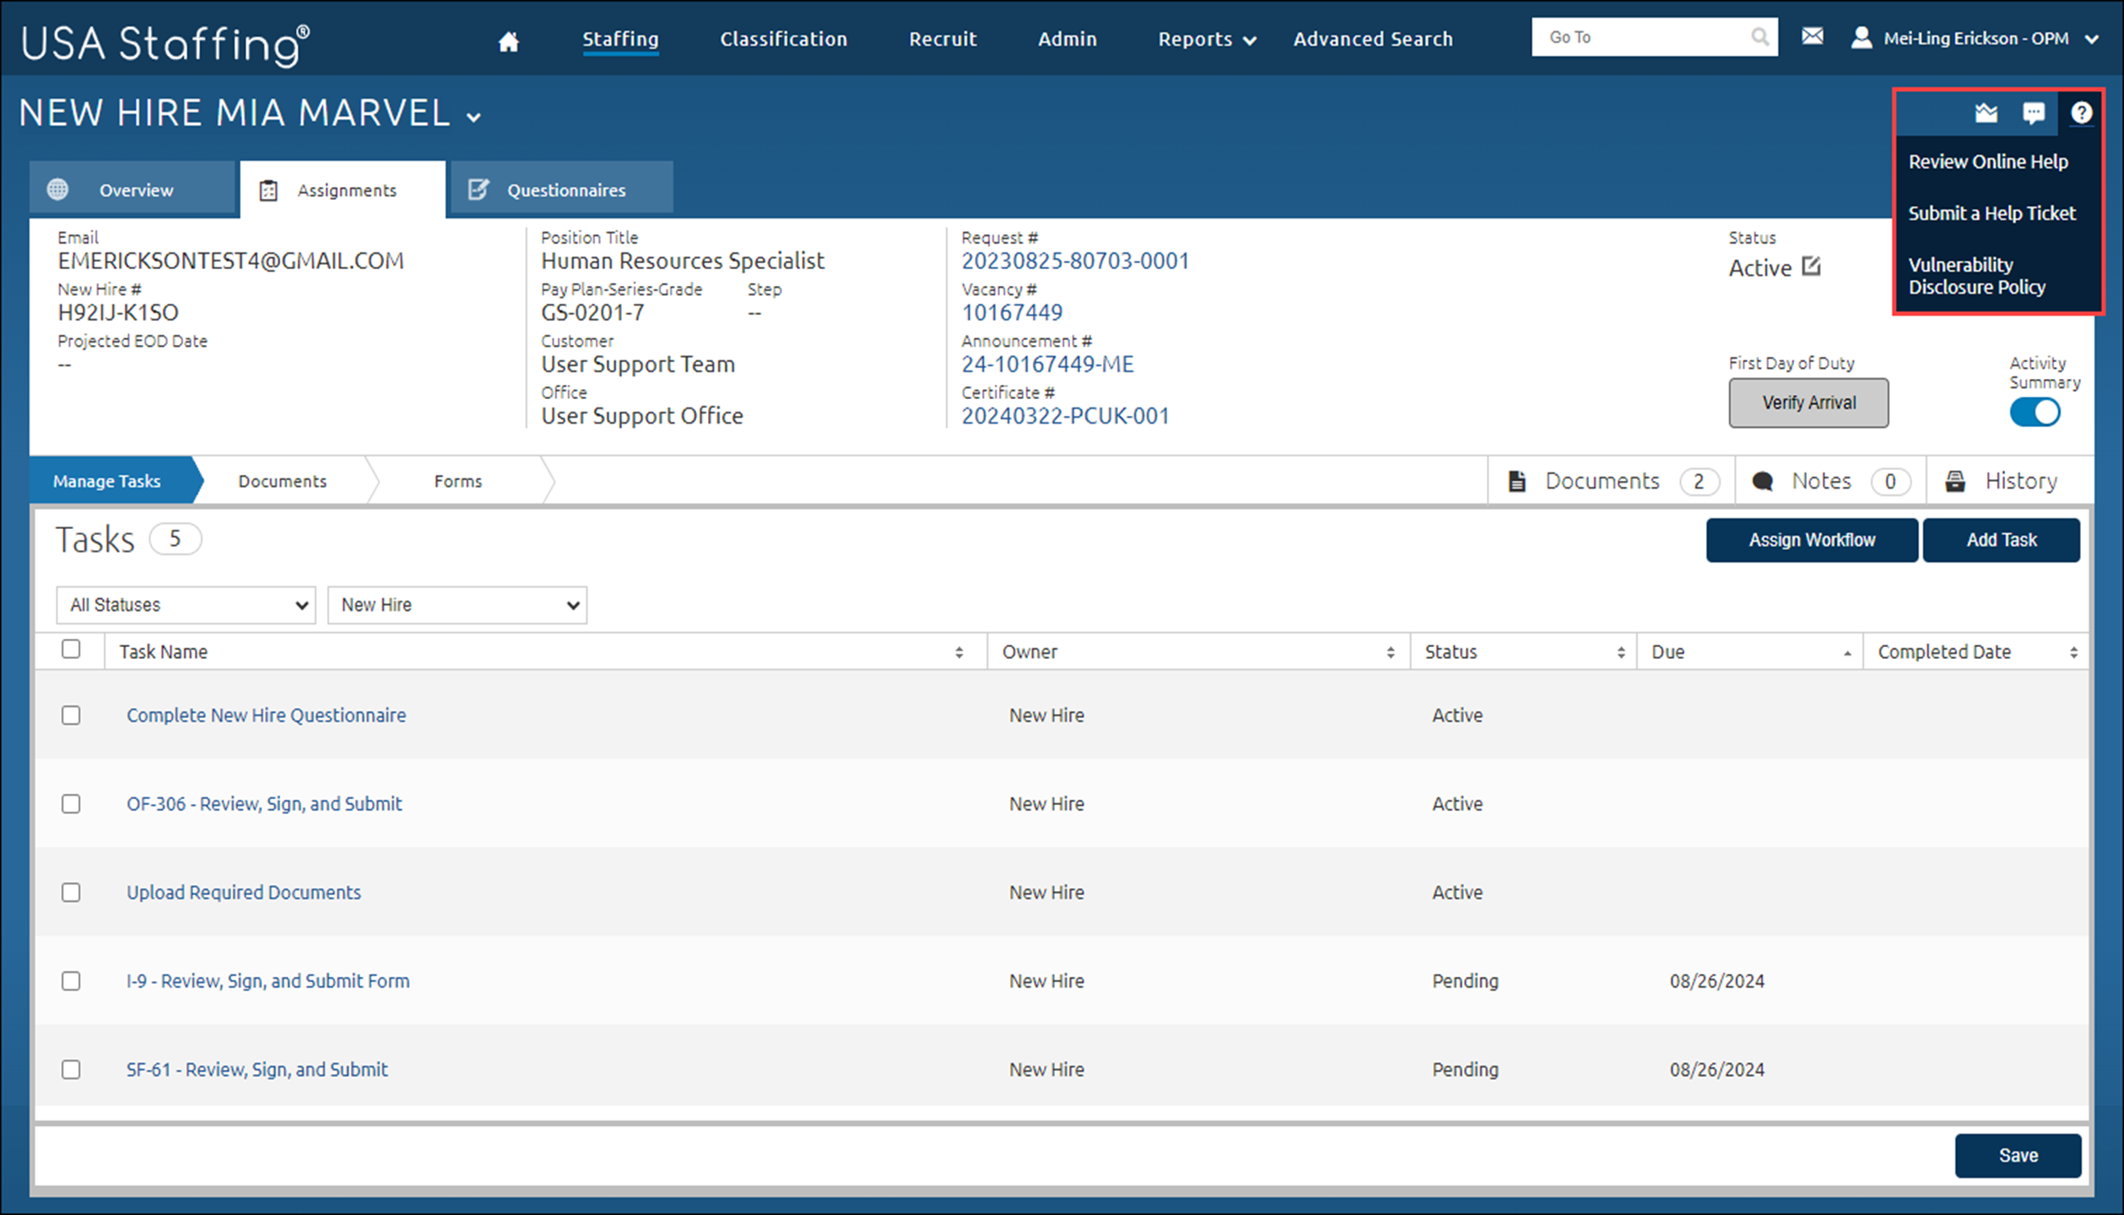Sort by Task Name column arrows

[959, 652]
